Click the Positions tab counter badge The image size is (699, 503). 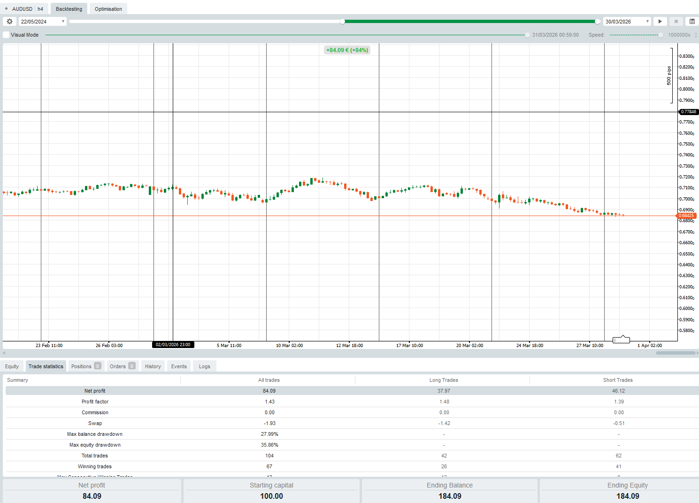point(98,366)
